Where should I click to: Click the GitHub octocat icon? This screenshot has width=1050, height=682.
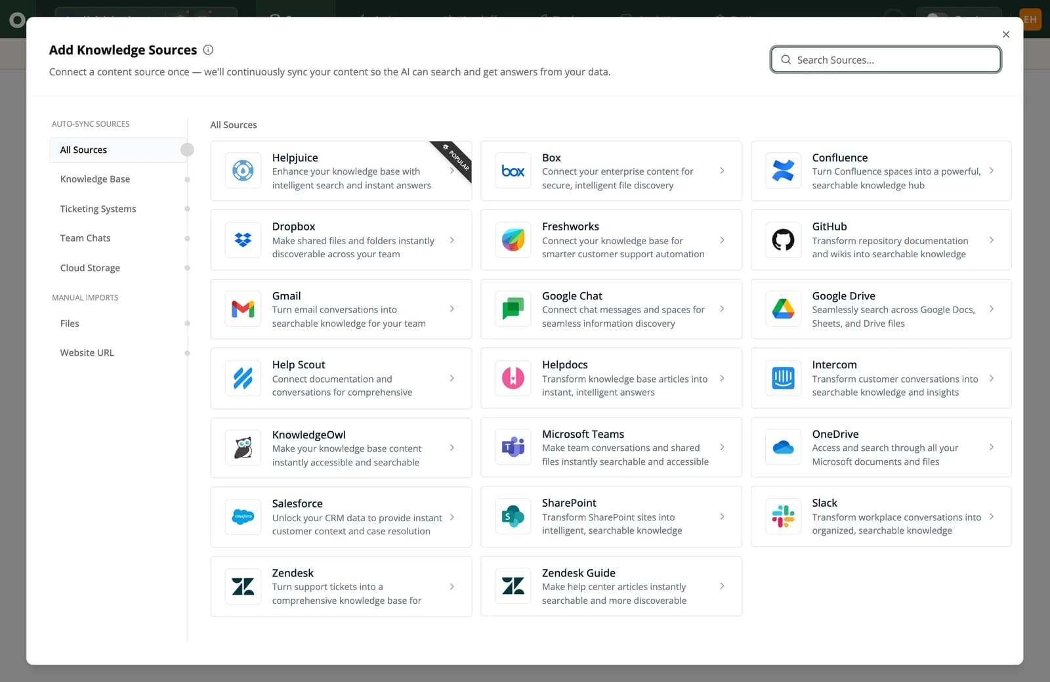[783, 240]
